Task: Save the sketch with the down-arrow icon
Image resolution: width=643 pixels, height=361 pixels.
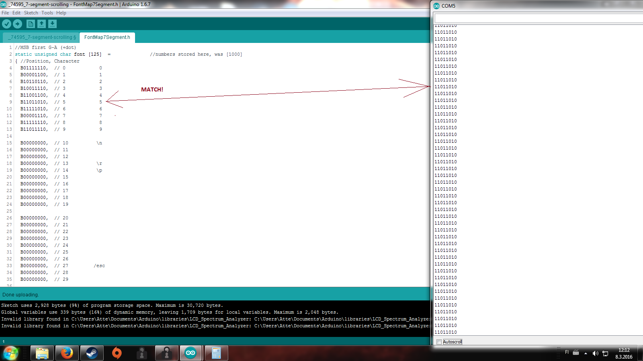Action: [52, 24]
